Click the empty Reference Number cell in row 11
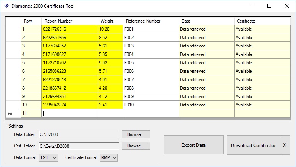The image size is (296, 167). (x=150, y=113)
